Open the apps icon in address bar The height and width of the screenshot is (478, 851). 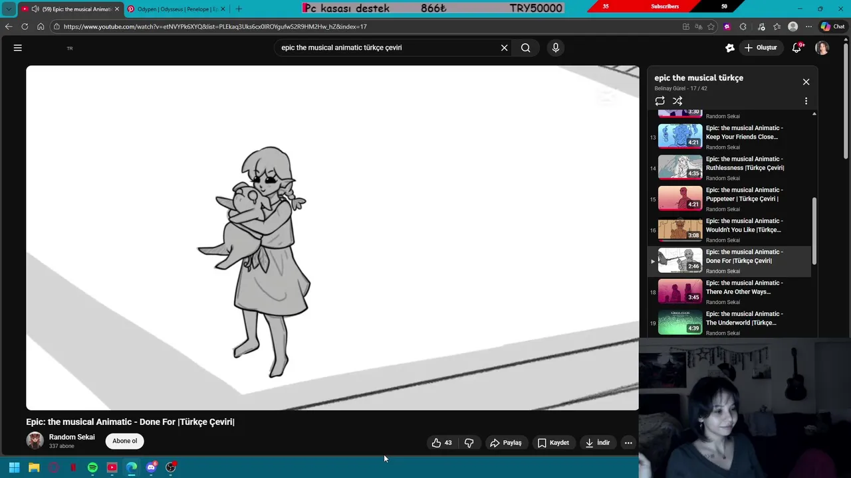click(685, 27)
